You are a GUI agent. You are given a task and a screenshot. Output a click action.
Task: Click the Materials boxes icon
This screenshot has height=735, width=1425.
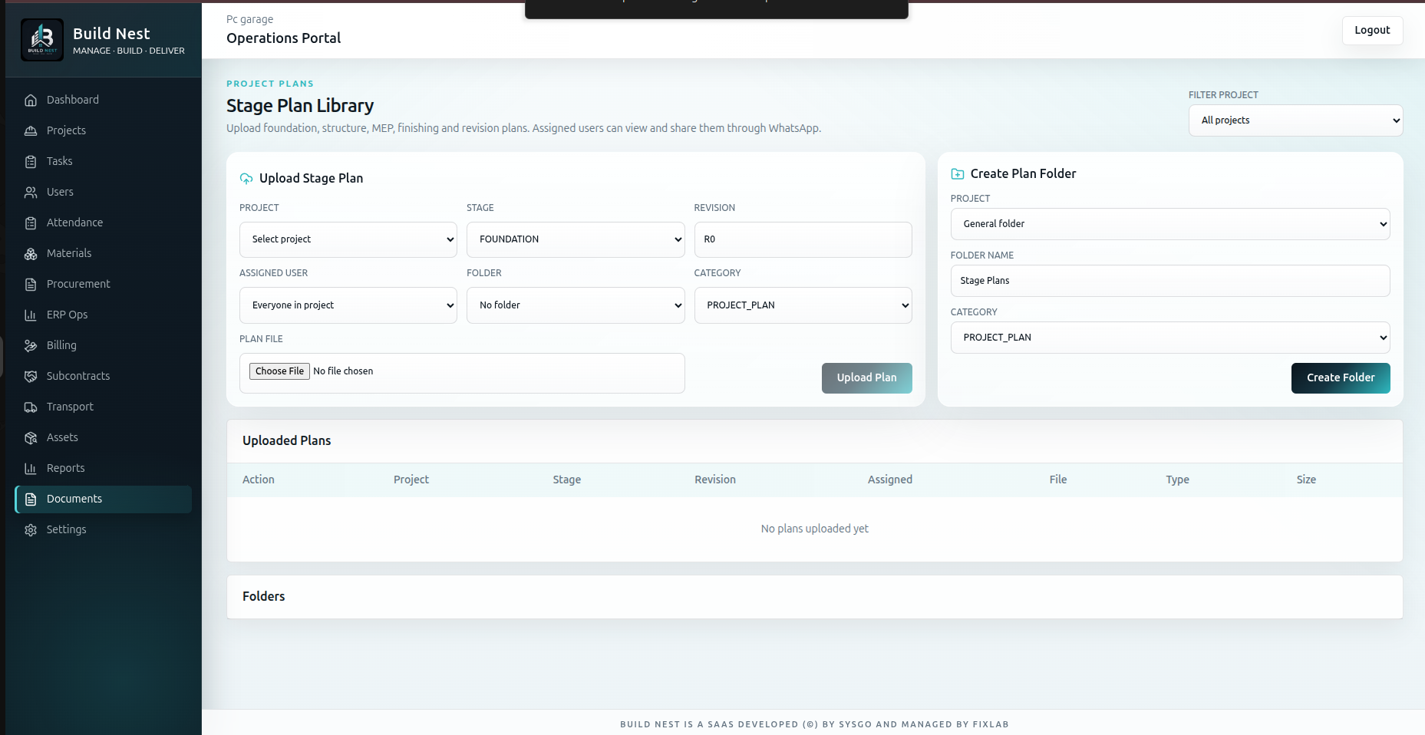click(31, 253)
